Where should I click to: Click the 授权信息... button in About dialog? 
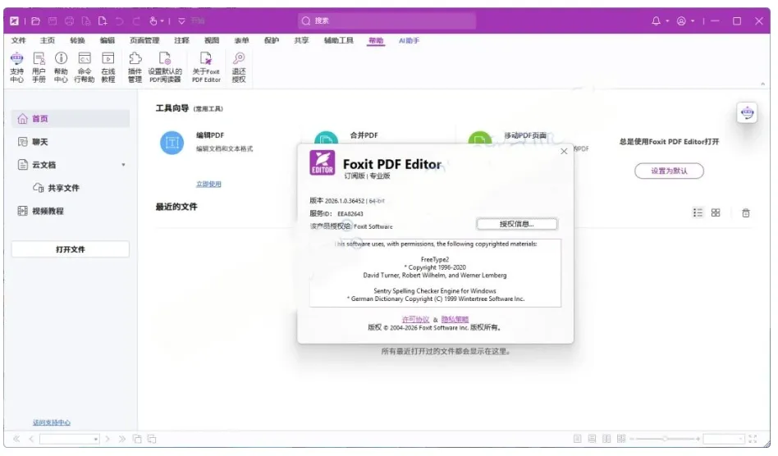(x=516, y=224)
